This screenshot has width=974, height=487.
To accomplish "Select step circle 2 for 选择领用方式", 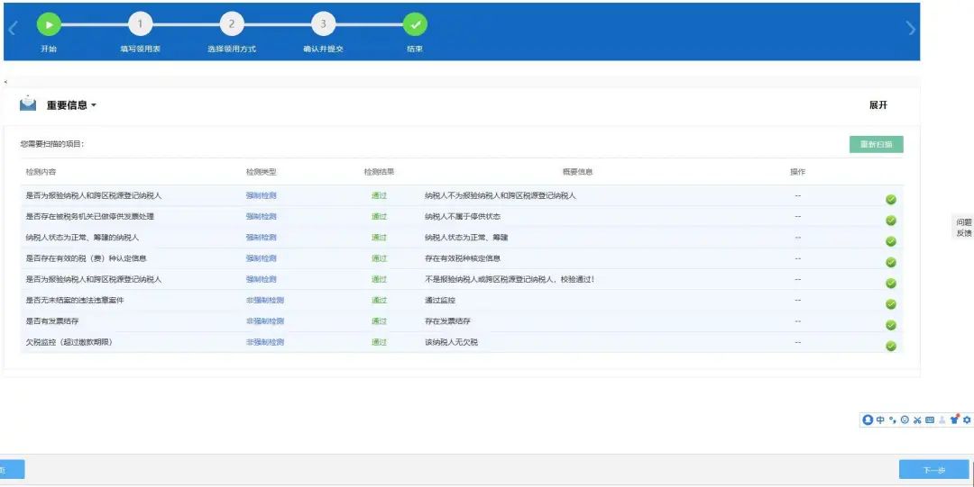I will coord(232,25).
